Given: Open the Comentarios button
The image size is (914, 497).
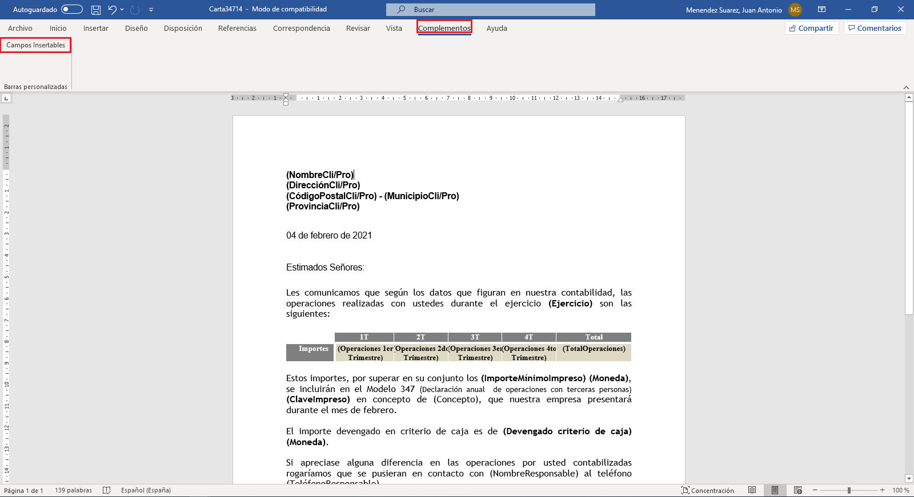Looking at the screenshot, I should pyautogui.click(x=875, y=28).
